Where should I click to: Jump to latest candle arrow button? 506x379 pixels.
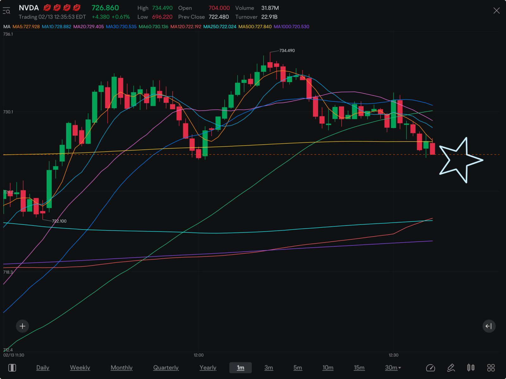coord(489,326)
